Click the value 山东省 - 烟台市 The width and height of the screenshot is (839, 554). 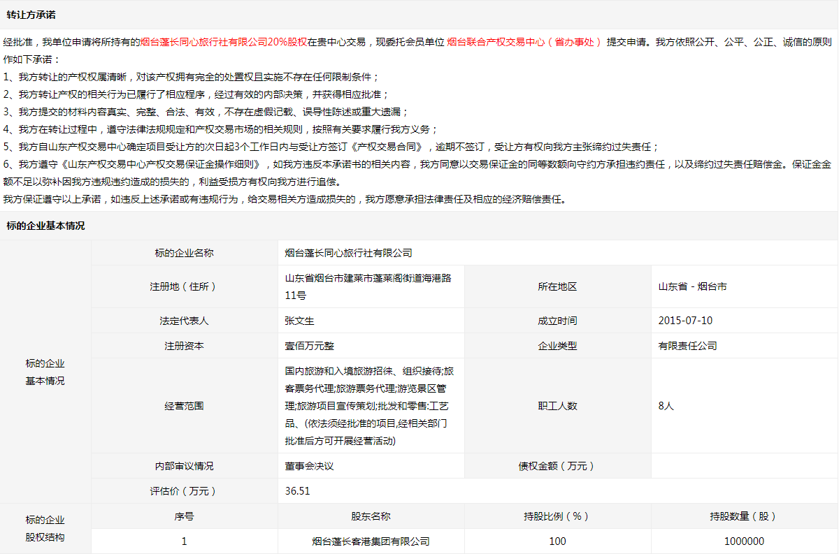(692, 286)
